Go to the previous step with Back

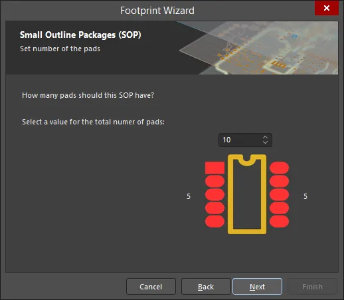[206, 287]
